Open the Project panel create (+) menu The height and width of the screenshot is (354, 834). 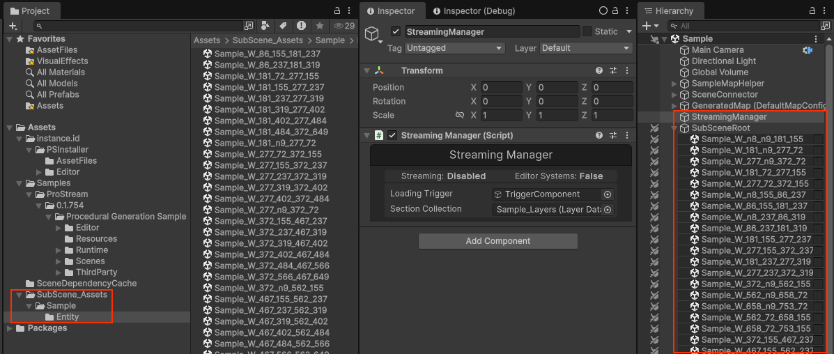pyautogui.click(x=13, y=26)
